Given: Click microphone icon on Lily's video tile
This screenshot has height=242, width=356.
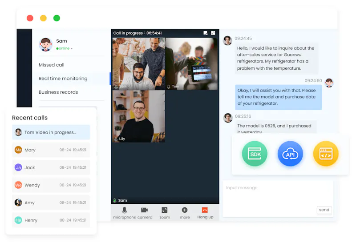Looking at the screenshot, I should pyautogui.click(x=116, y=139).
